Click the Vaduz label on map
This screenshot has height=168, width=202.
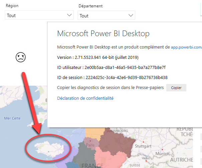[x=146, y=158]
